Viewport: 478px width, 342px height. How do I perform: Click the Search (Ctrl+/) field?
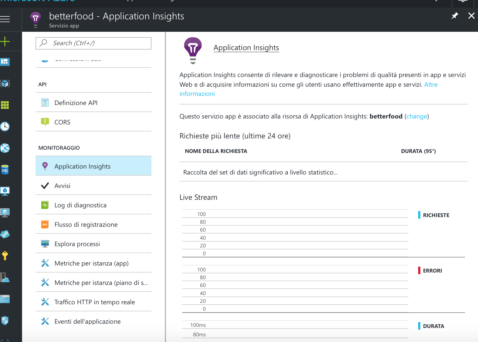tap(93, 43)
